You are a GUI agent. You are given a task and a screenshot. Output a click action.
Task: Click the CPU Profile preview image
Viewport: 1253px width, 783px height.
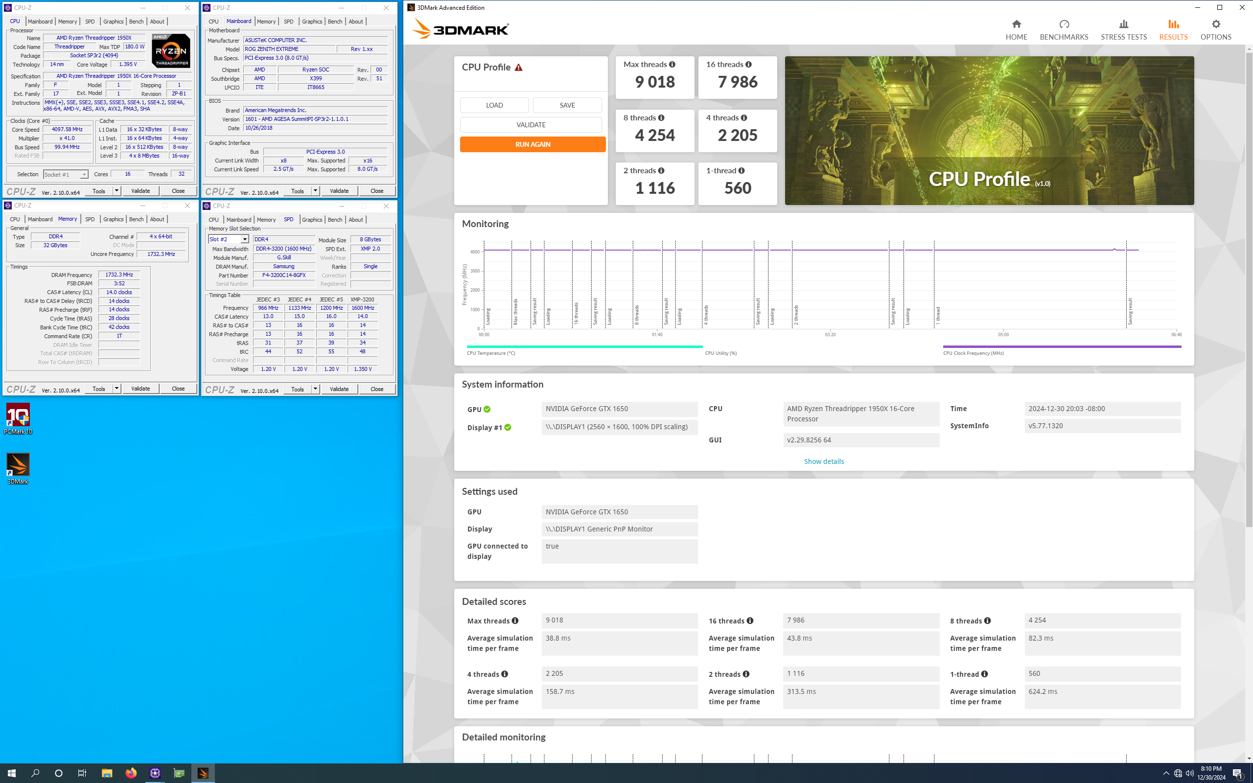click(x=989, y=131)
